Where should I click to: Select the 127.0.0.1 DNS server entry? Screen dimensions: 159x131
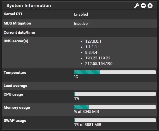click(x=93, y=42)
